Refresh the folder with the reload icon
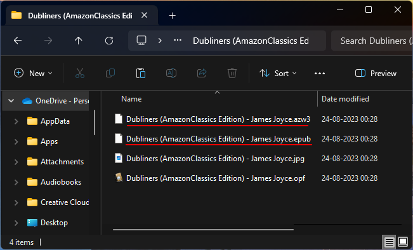The width and height of the screenshot is (413, 250). [109, 41]
